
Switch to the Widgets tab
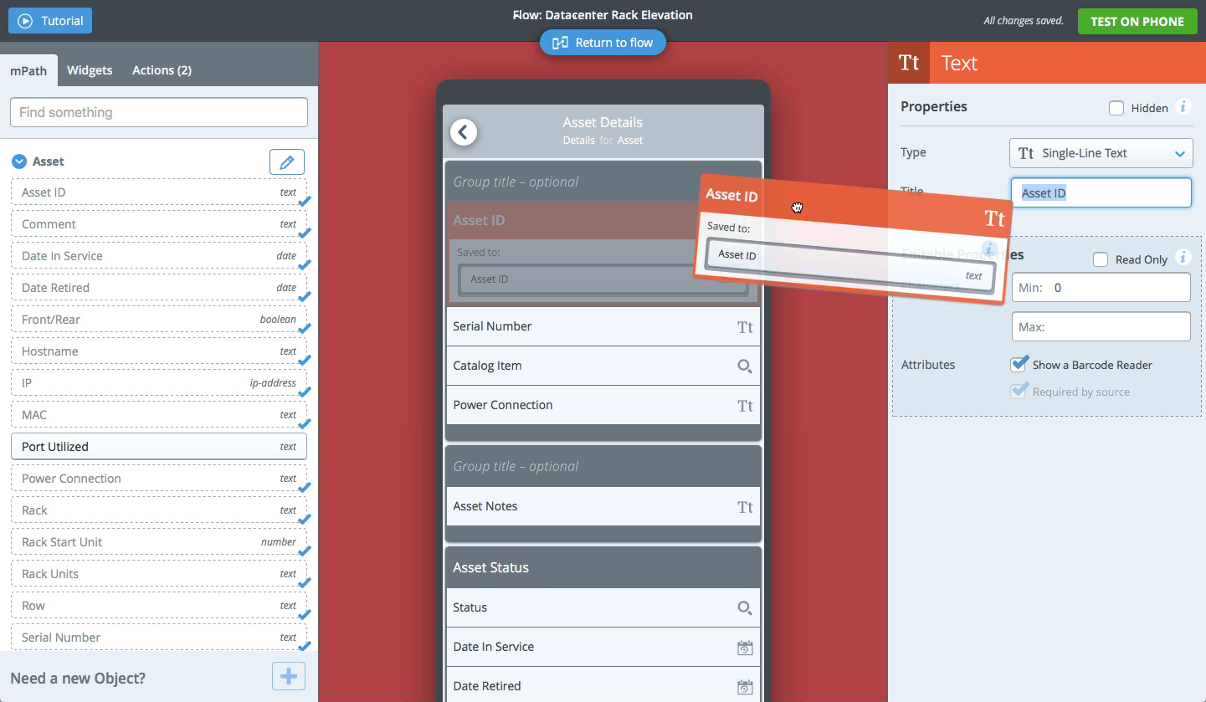tap(90, 70)
